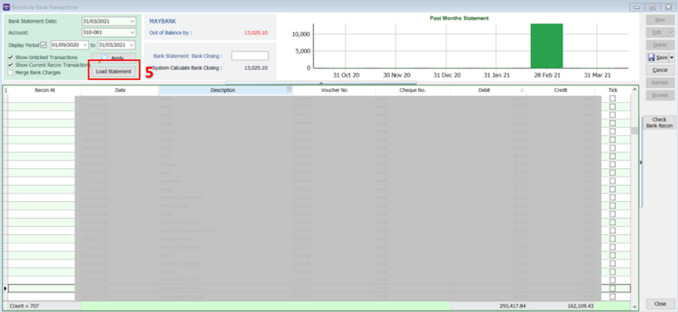Click the Load Statement button
The height and width of the screenshot is (312, 678).
(113, 71)
